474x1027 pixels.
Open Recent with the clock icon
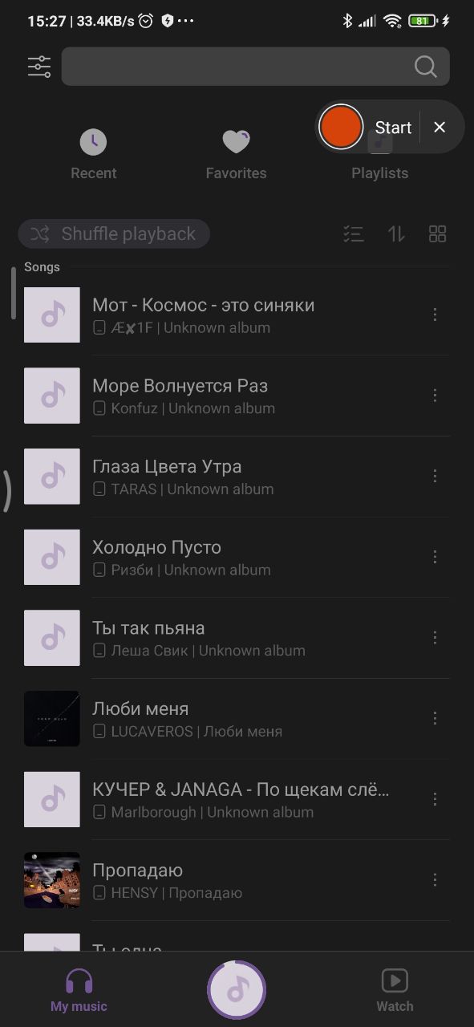(x=93, y=155)
